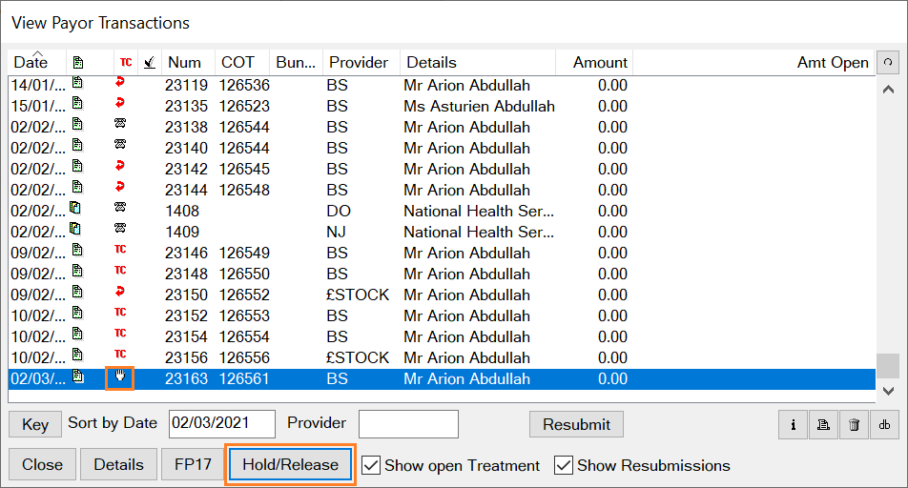Click COT value 126552
The width and height of the screenshot is (908, 488).
(x=244, y=295)
